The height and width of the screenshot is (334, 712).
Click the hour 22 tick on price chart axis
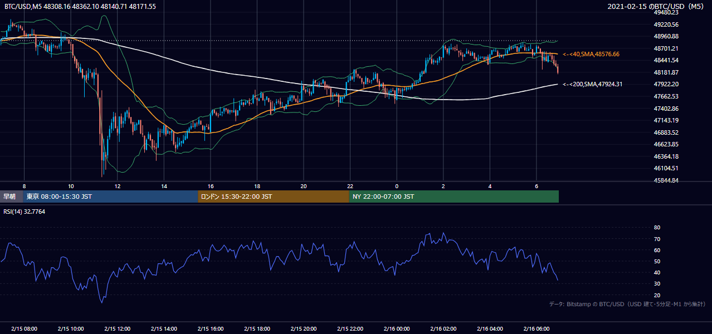click(350, 186)
